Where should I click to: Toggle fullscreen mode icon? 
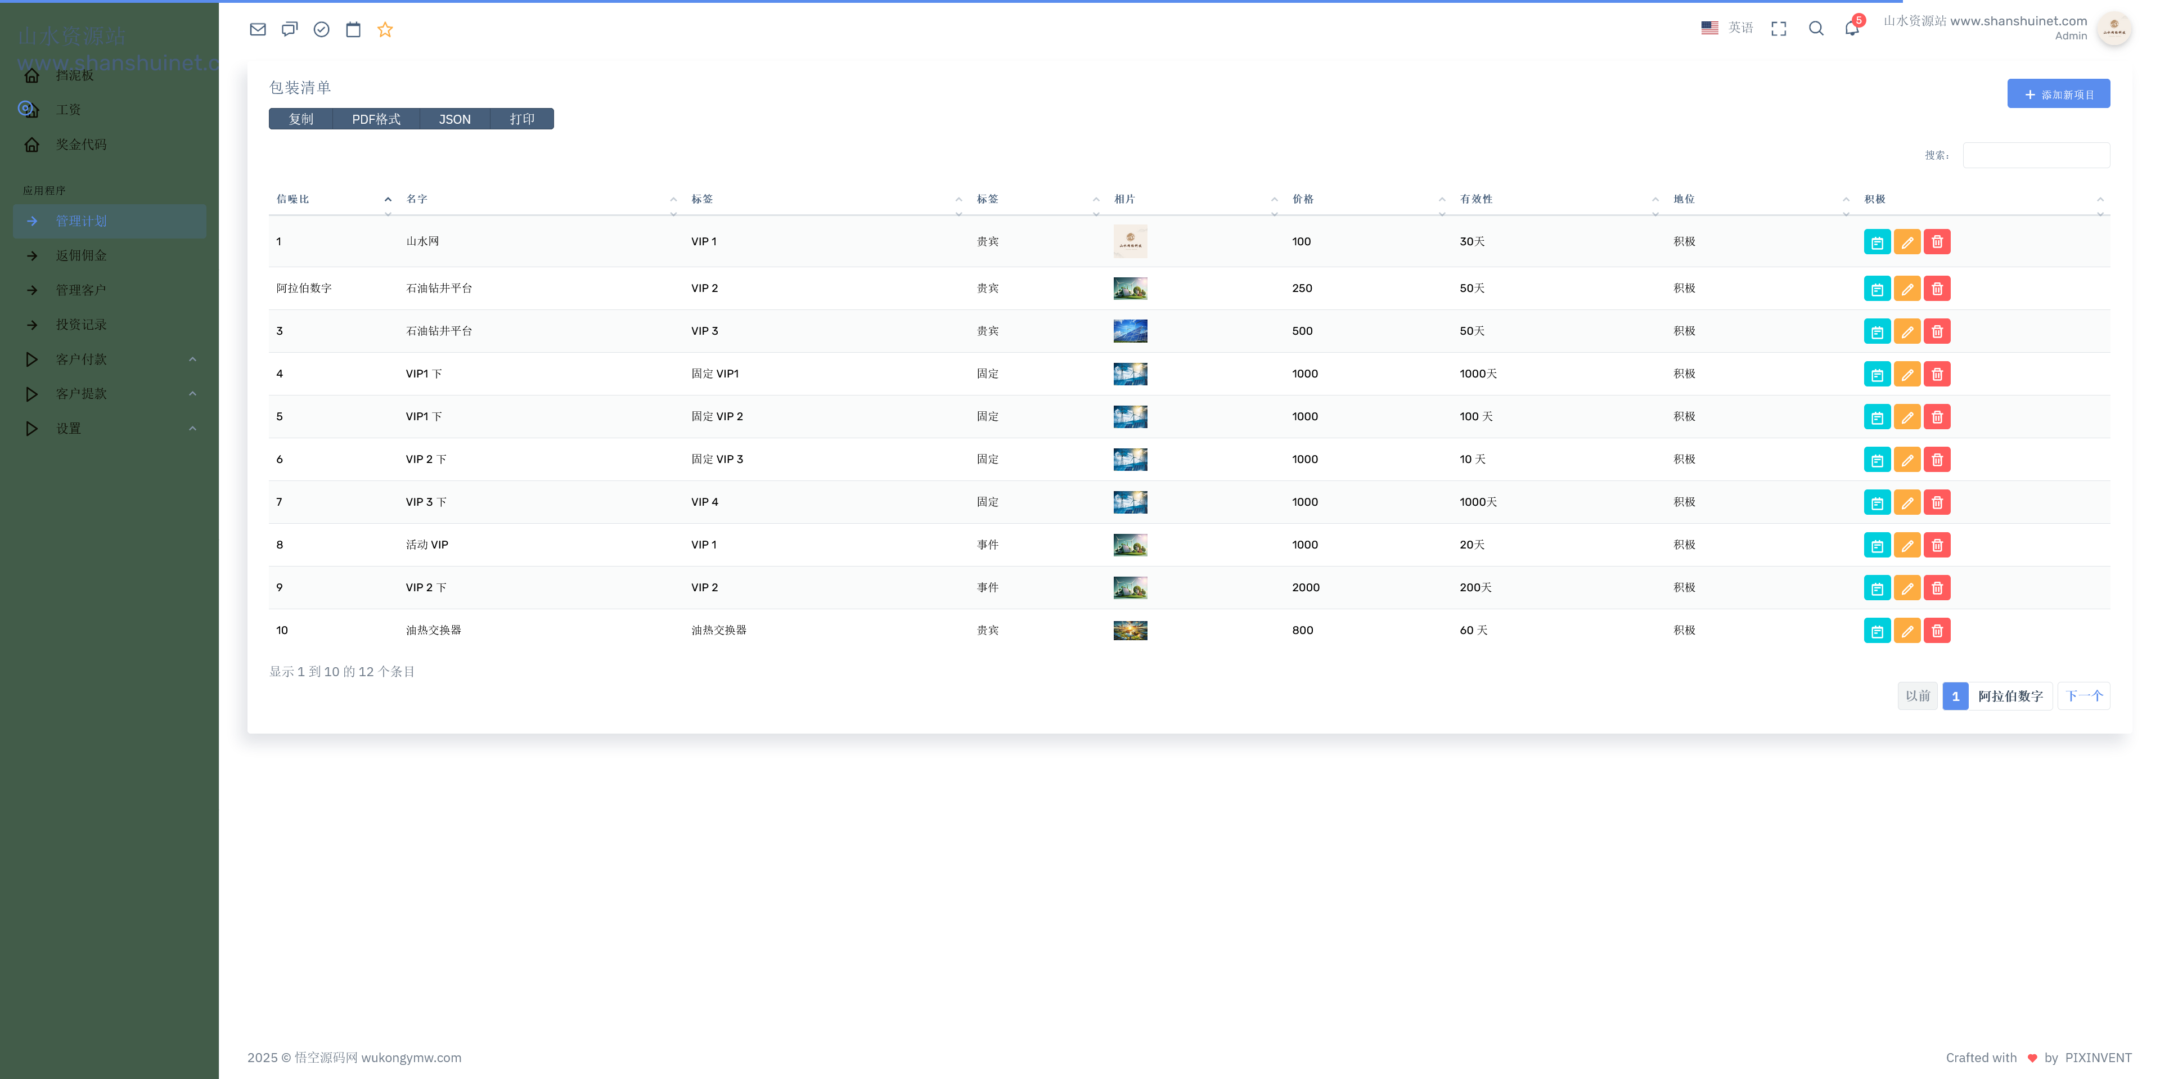[1779, 29]
